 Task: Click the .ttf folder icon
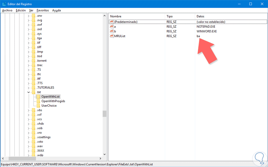pyautogui.click(x=33, y=78)
